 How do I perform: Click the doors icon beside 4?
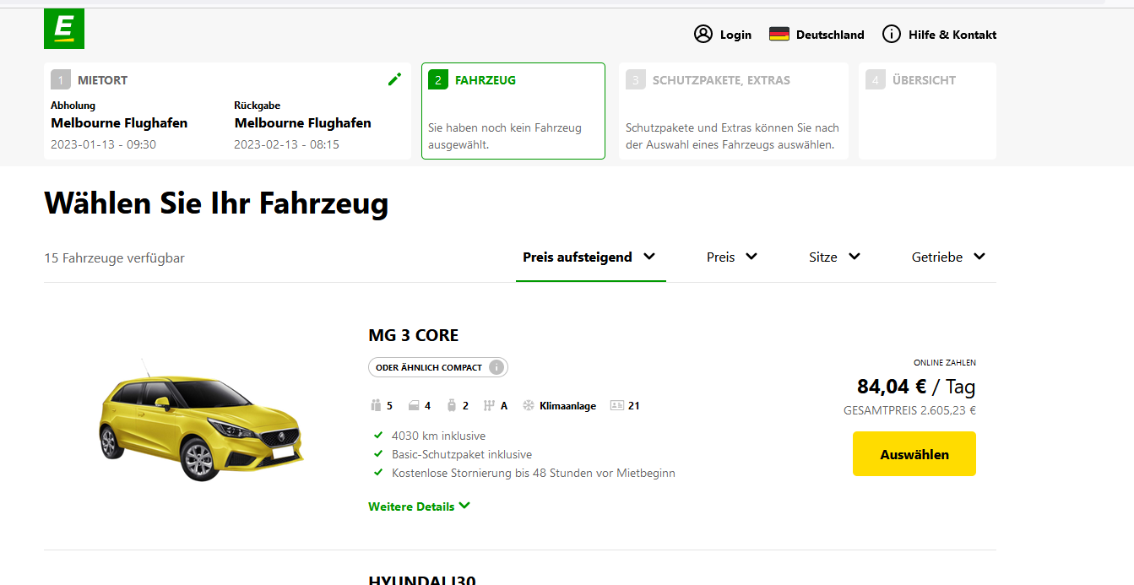pyautogui.click(x=414, y=406)
